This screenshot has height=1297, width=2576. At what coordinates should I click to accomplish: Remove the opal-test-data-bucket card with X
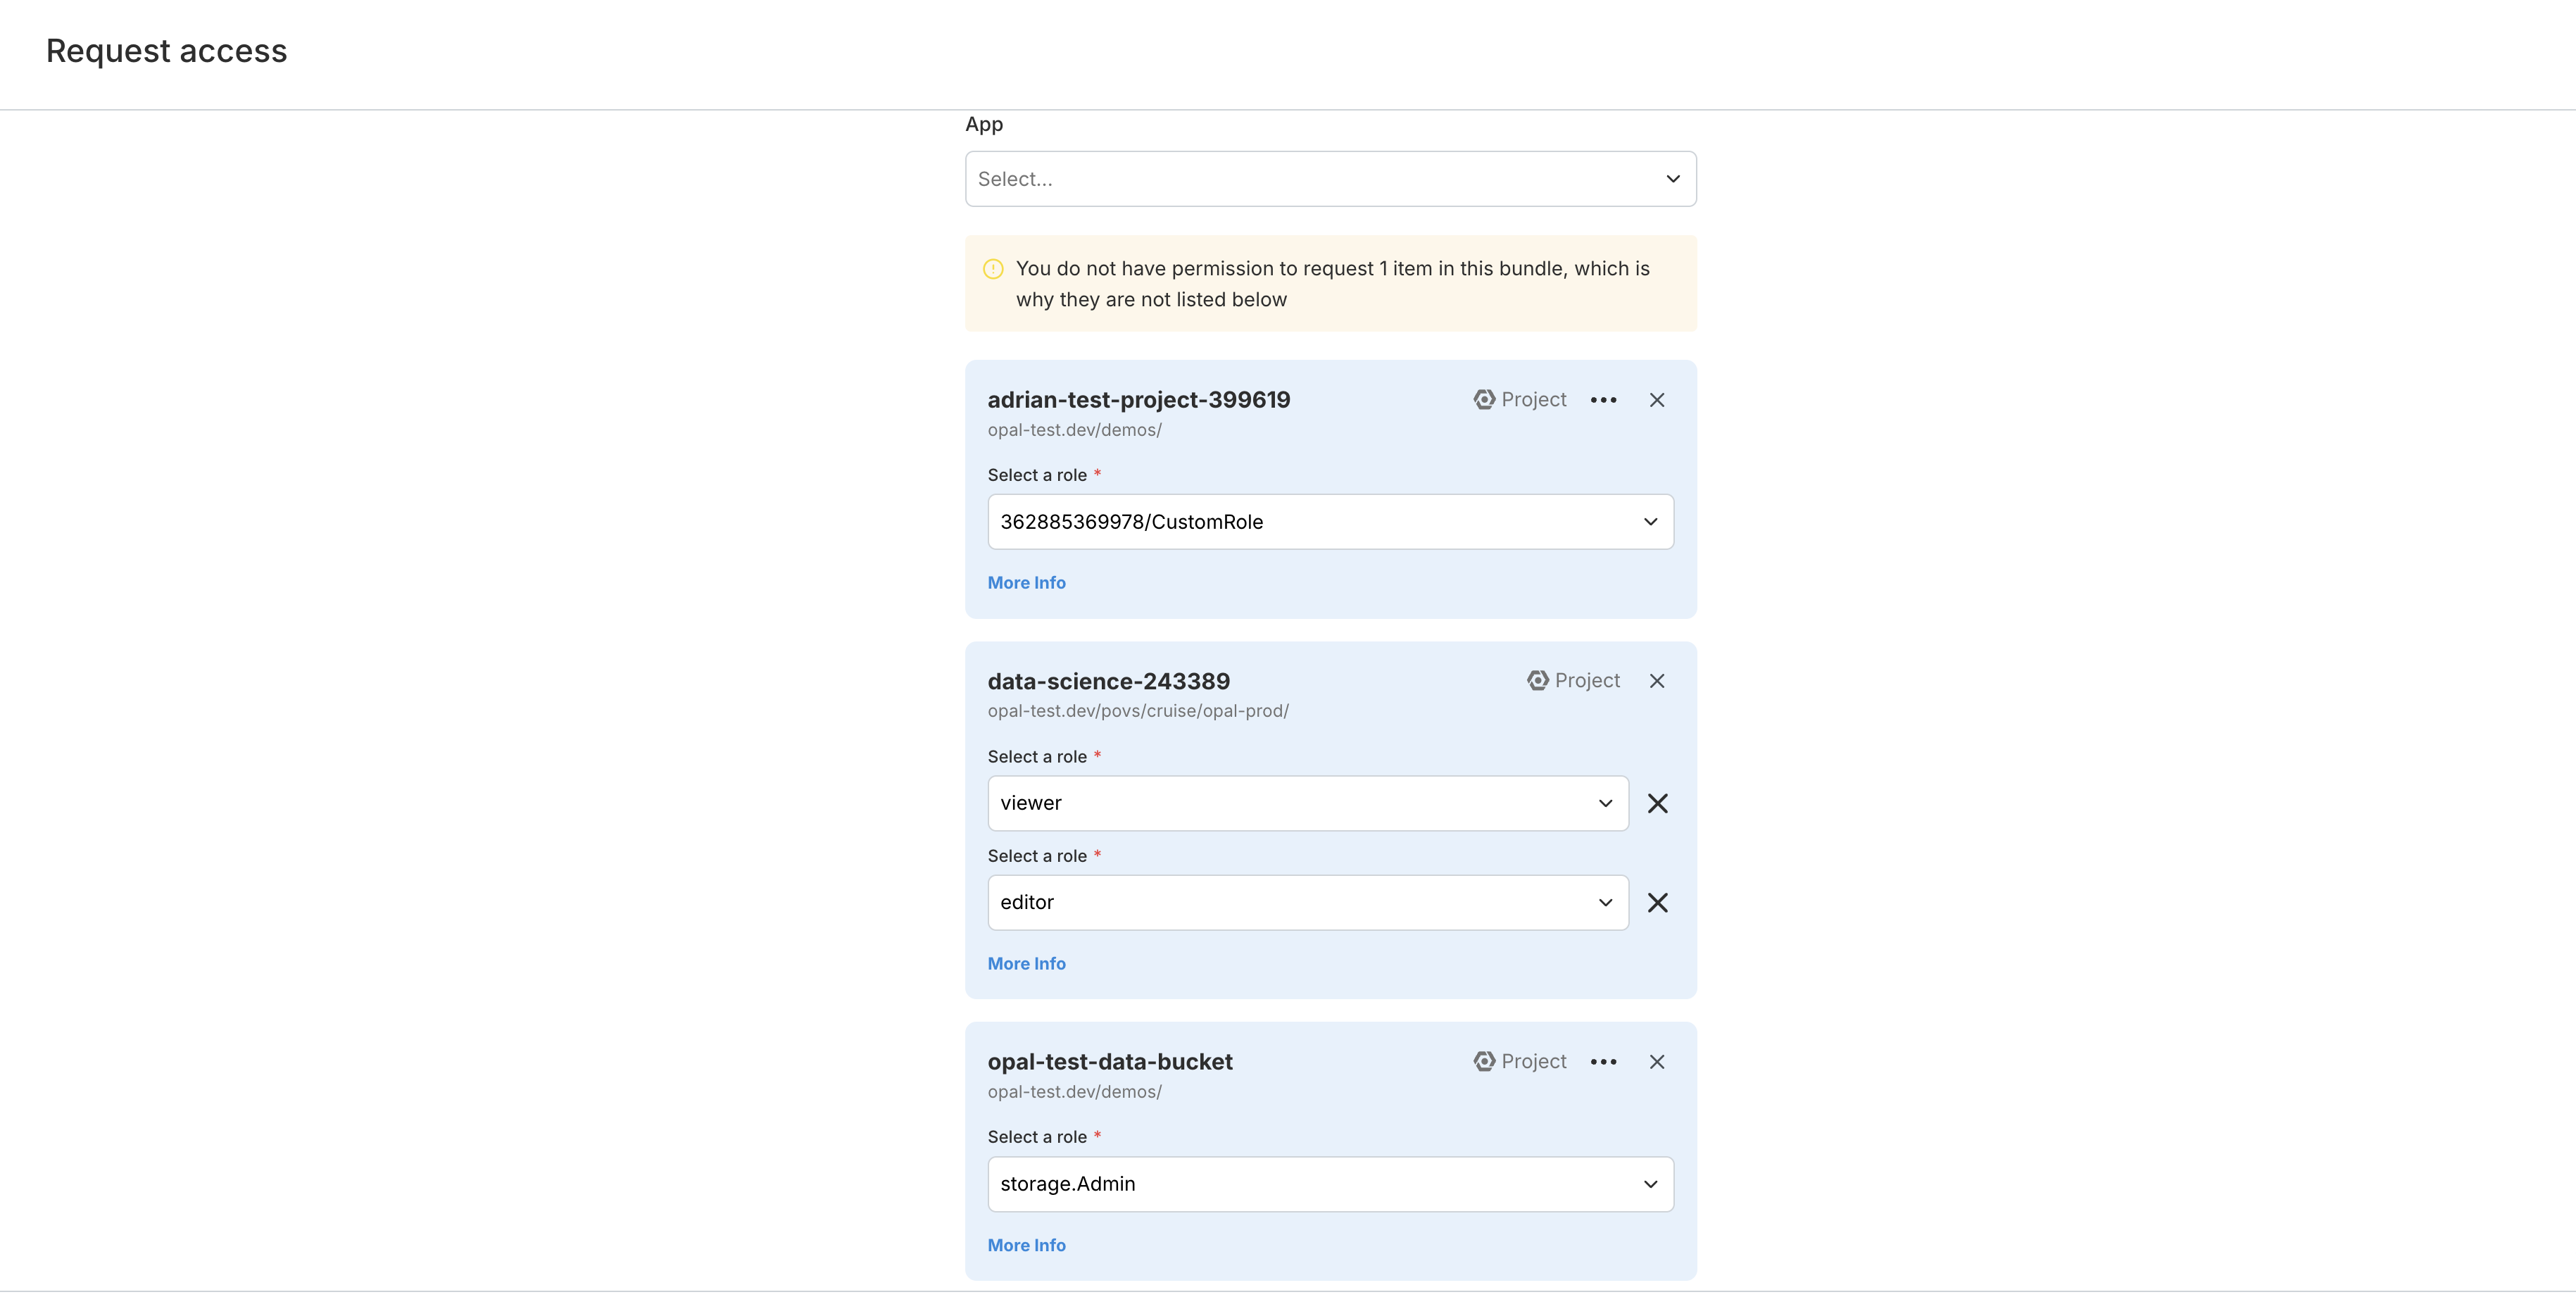point(1657,1062)
